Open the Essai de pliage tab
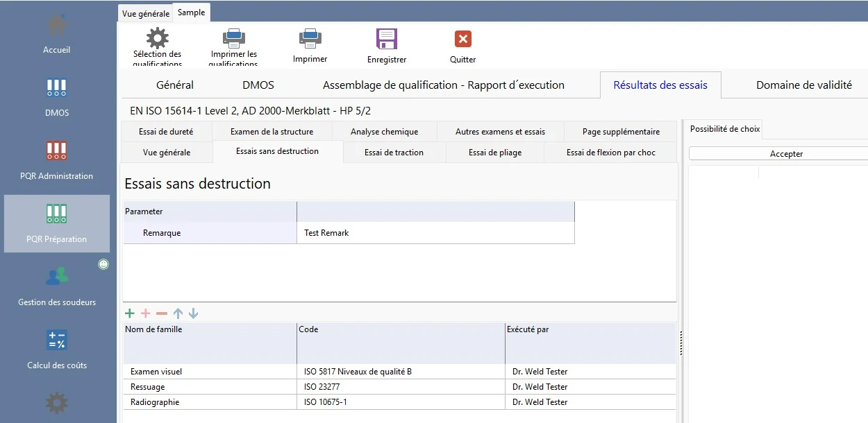The image size is (868, 423). coord(495,152)
